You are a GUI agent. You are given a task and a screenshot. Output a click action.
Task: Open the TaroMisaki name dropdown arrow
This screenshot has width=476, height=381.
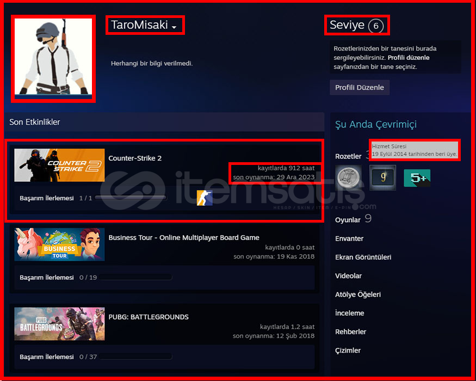[174, 27]
